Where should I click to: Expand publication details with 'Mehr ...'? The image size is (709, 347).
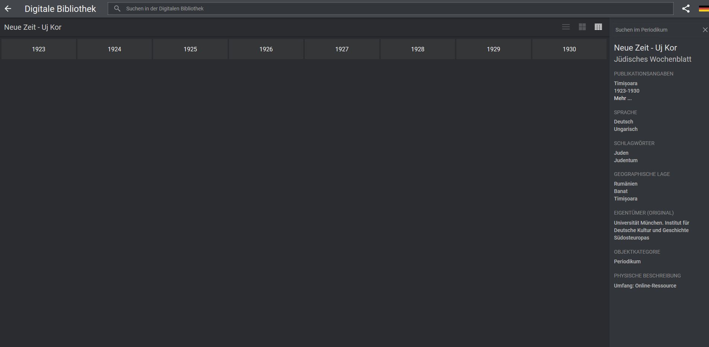[x=623, y=98]
